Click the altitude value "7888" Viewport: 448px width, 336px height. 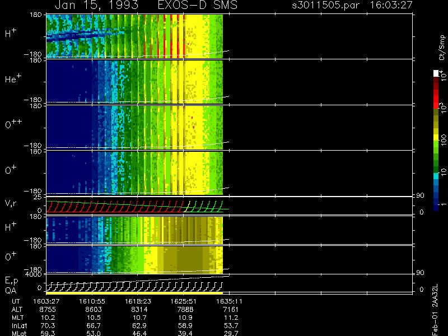[x=185, y=310]
